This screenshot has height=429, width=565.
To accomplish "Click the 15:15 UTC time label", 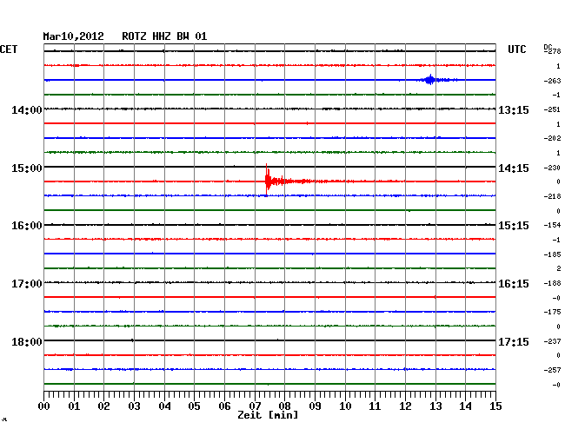I will pos(514,226).
